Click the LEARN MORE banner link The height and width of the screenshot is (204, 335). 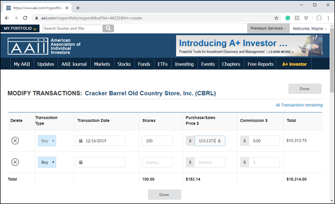click(281, 52)
